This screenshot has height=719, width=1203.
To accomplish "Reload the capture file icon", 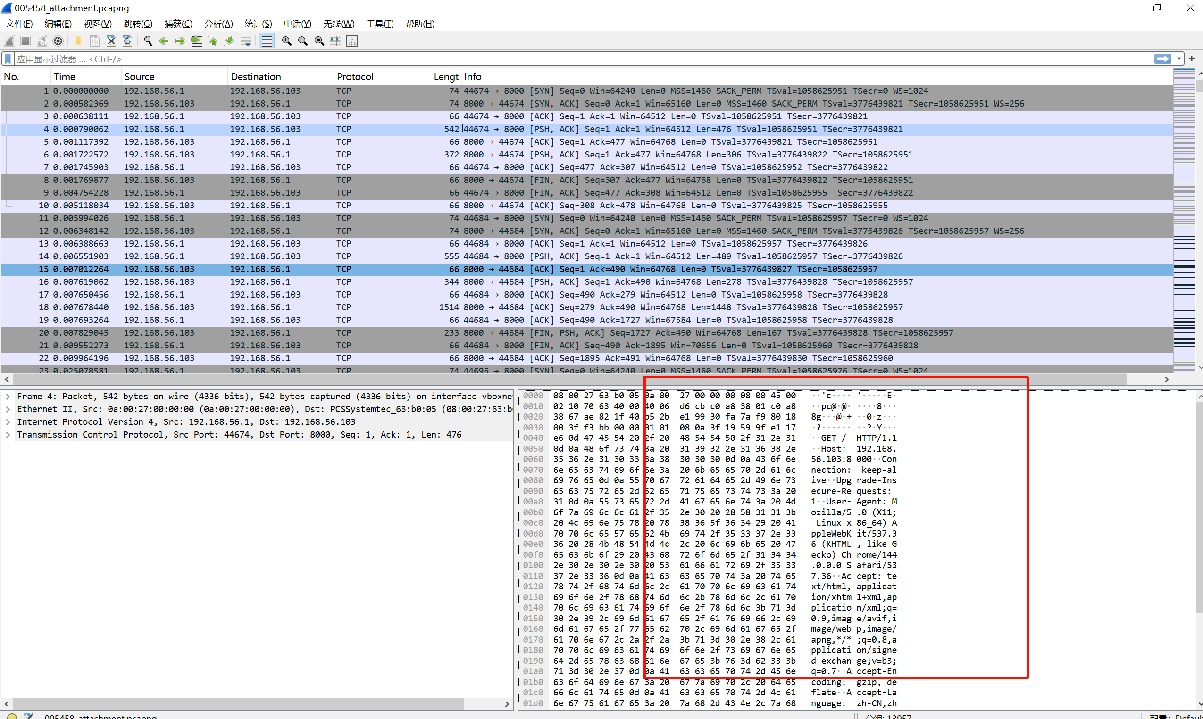I will point(127,41).
